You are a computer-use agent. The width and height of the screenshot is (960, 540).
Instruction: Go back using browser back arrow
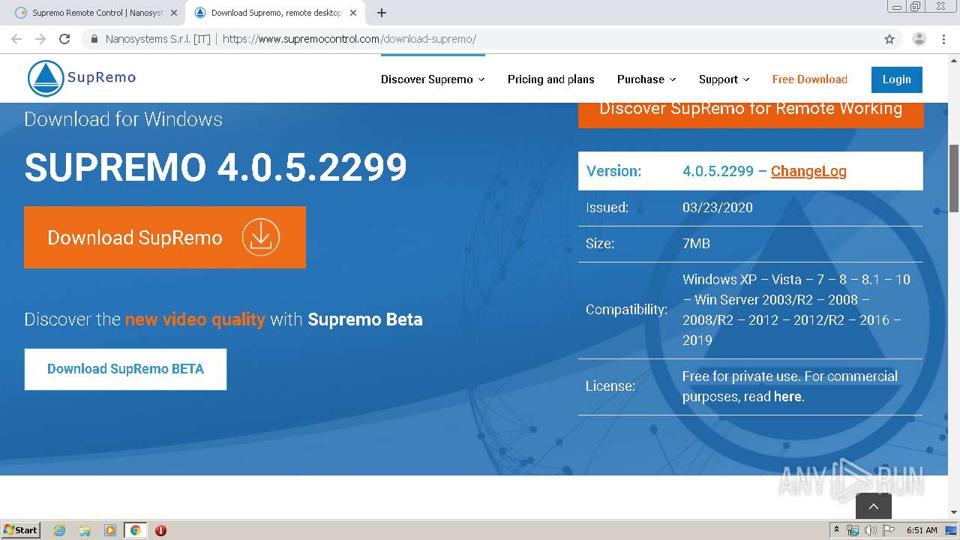coord(16,39)
